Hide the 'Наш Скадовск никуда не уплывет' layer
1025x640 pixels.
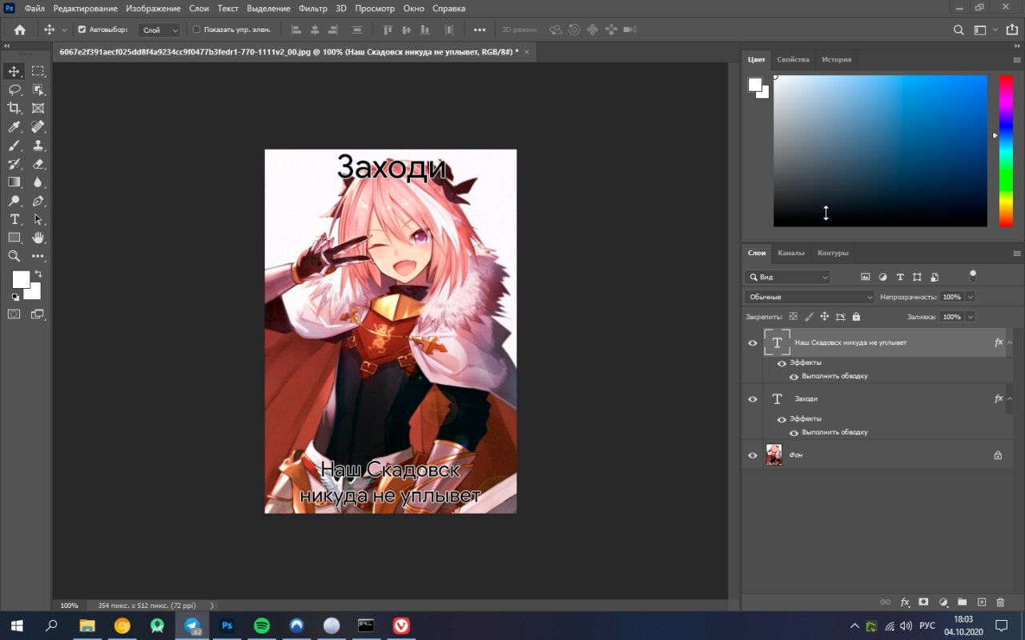(x=753, y=343)
